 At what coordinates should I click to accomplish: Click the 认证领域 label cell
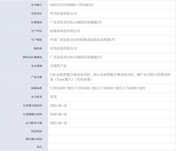click(24, 66)
